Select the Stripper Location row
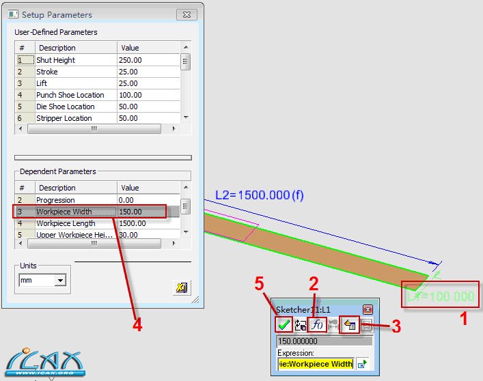 point(97,118)
